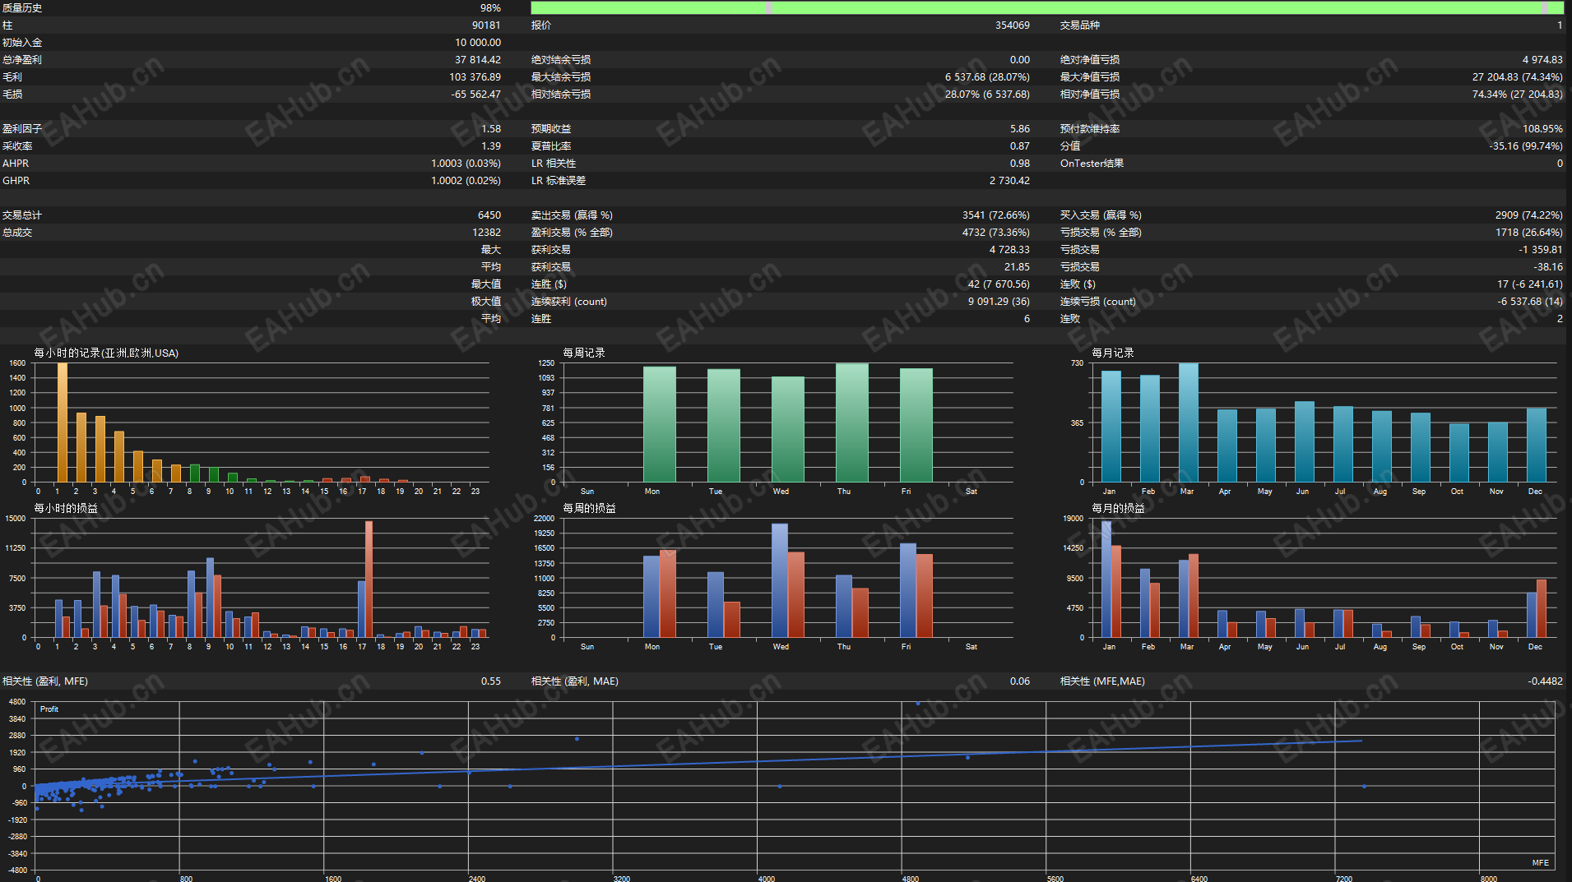1572x882 pixels.
Task: Click the Profit axis label in scatter chart
Action: click(x=49, y=709)
